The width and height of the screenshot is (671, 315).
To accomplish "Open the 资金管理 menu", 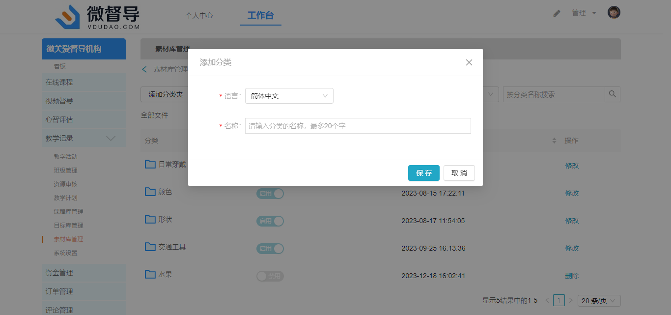I will pyautogui.click(x=84, y=273).
